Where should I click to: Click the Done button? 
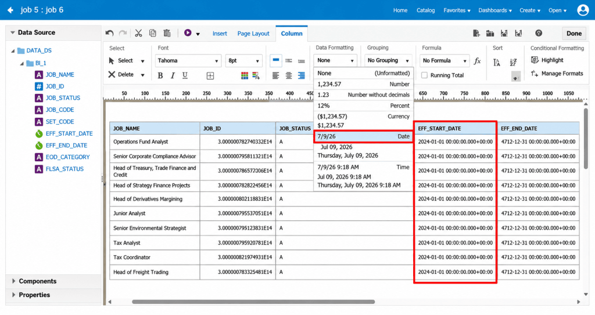574,34
